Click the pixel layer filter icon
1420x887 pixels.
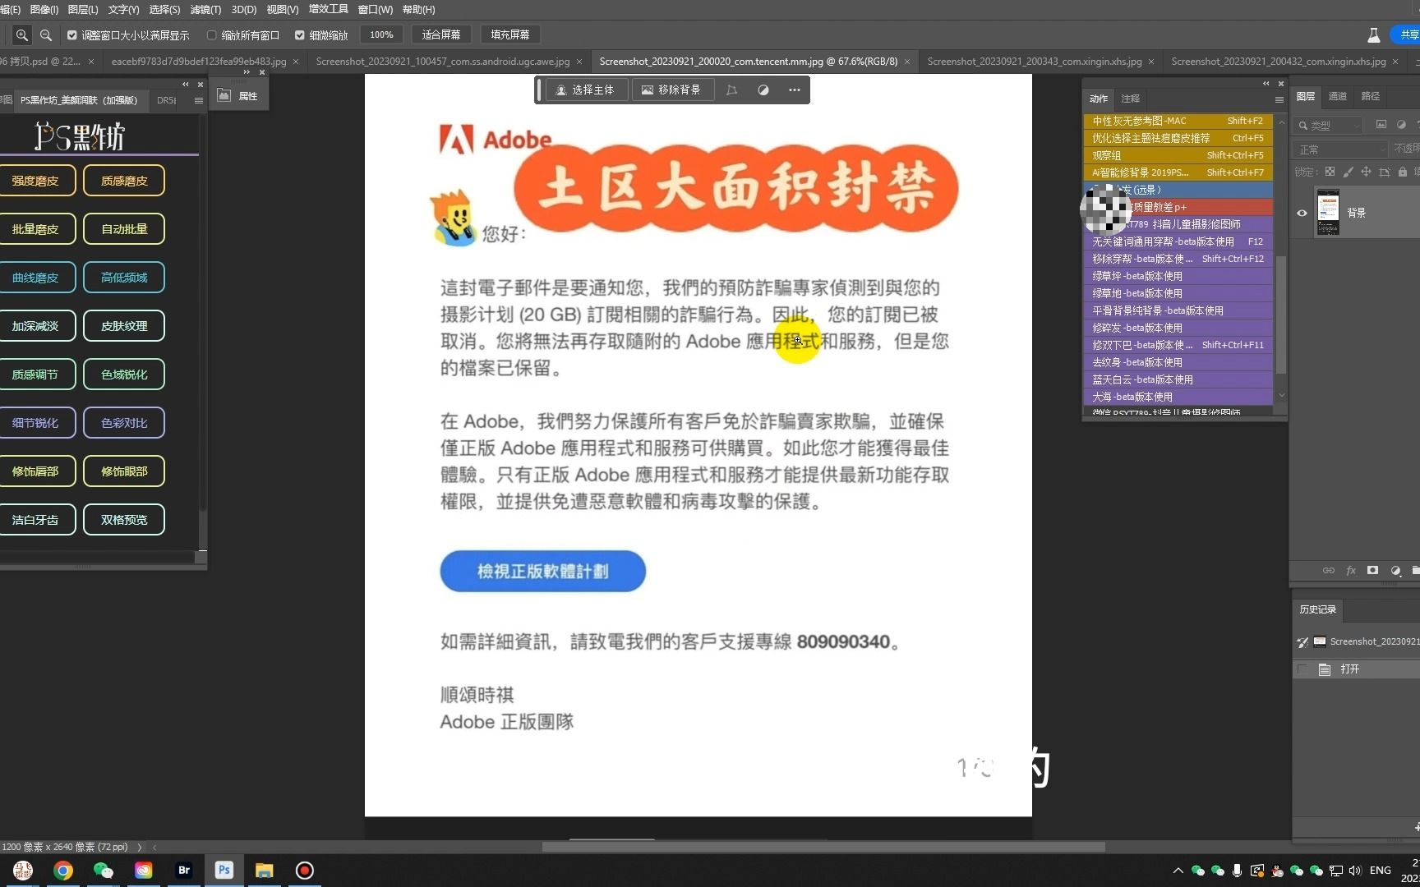(1381, 125)
